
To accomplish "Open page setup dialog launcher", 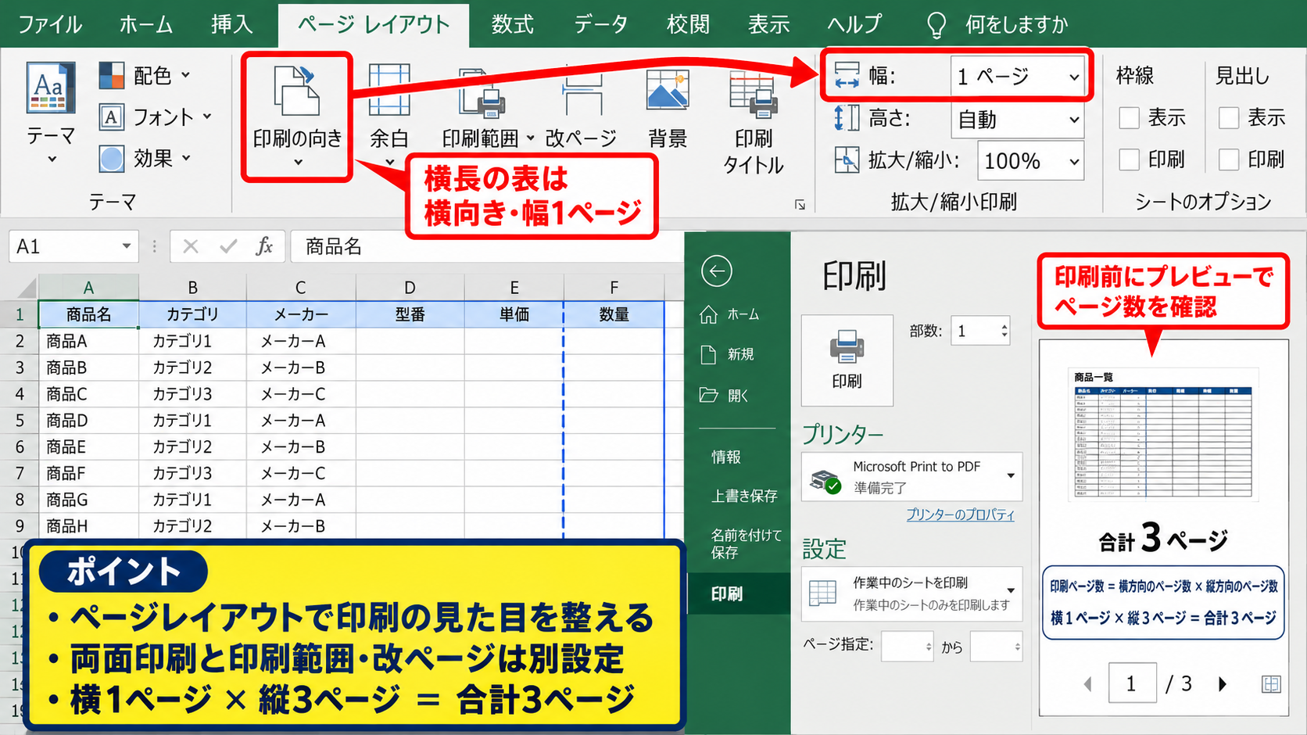I will coord(800,204).
